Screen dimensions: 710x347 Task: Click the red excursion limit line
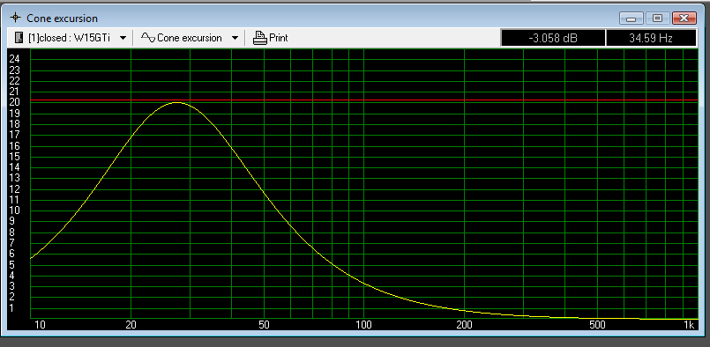364,100
